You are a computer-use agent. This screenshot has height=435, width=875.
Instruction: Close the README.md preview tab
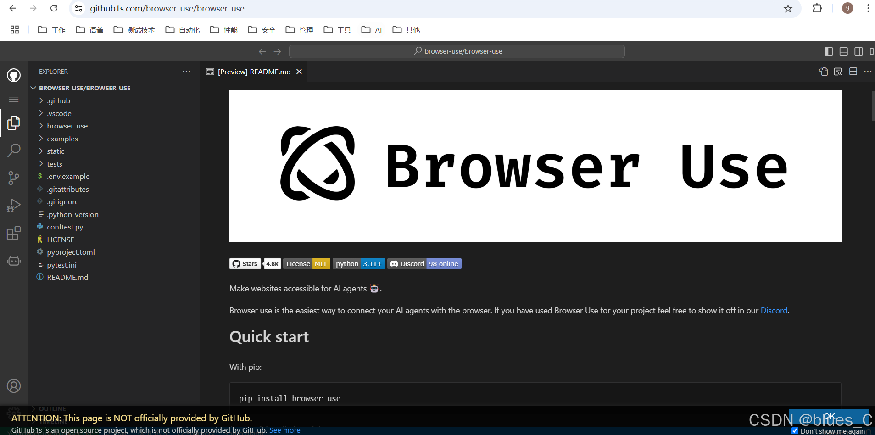coord(299,72)
